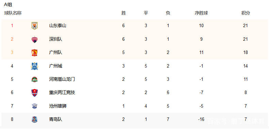Viewport: 269px width, 129px height.
Task: Click the 负 column header
Action: tap(168, 13)
